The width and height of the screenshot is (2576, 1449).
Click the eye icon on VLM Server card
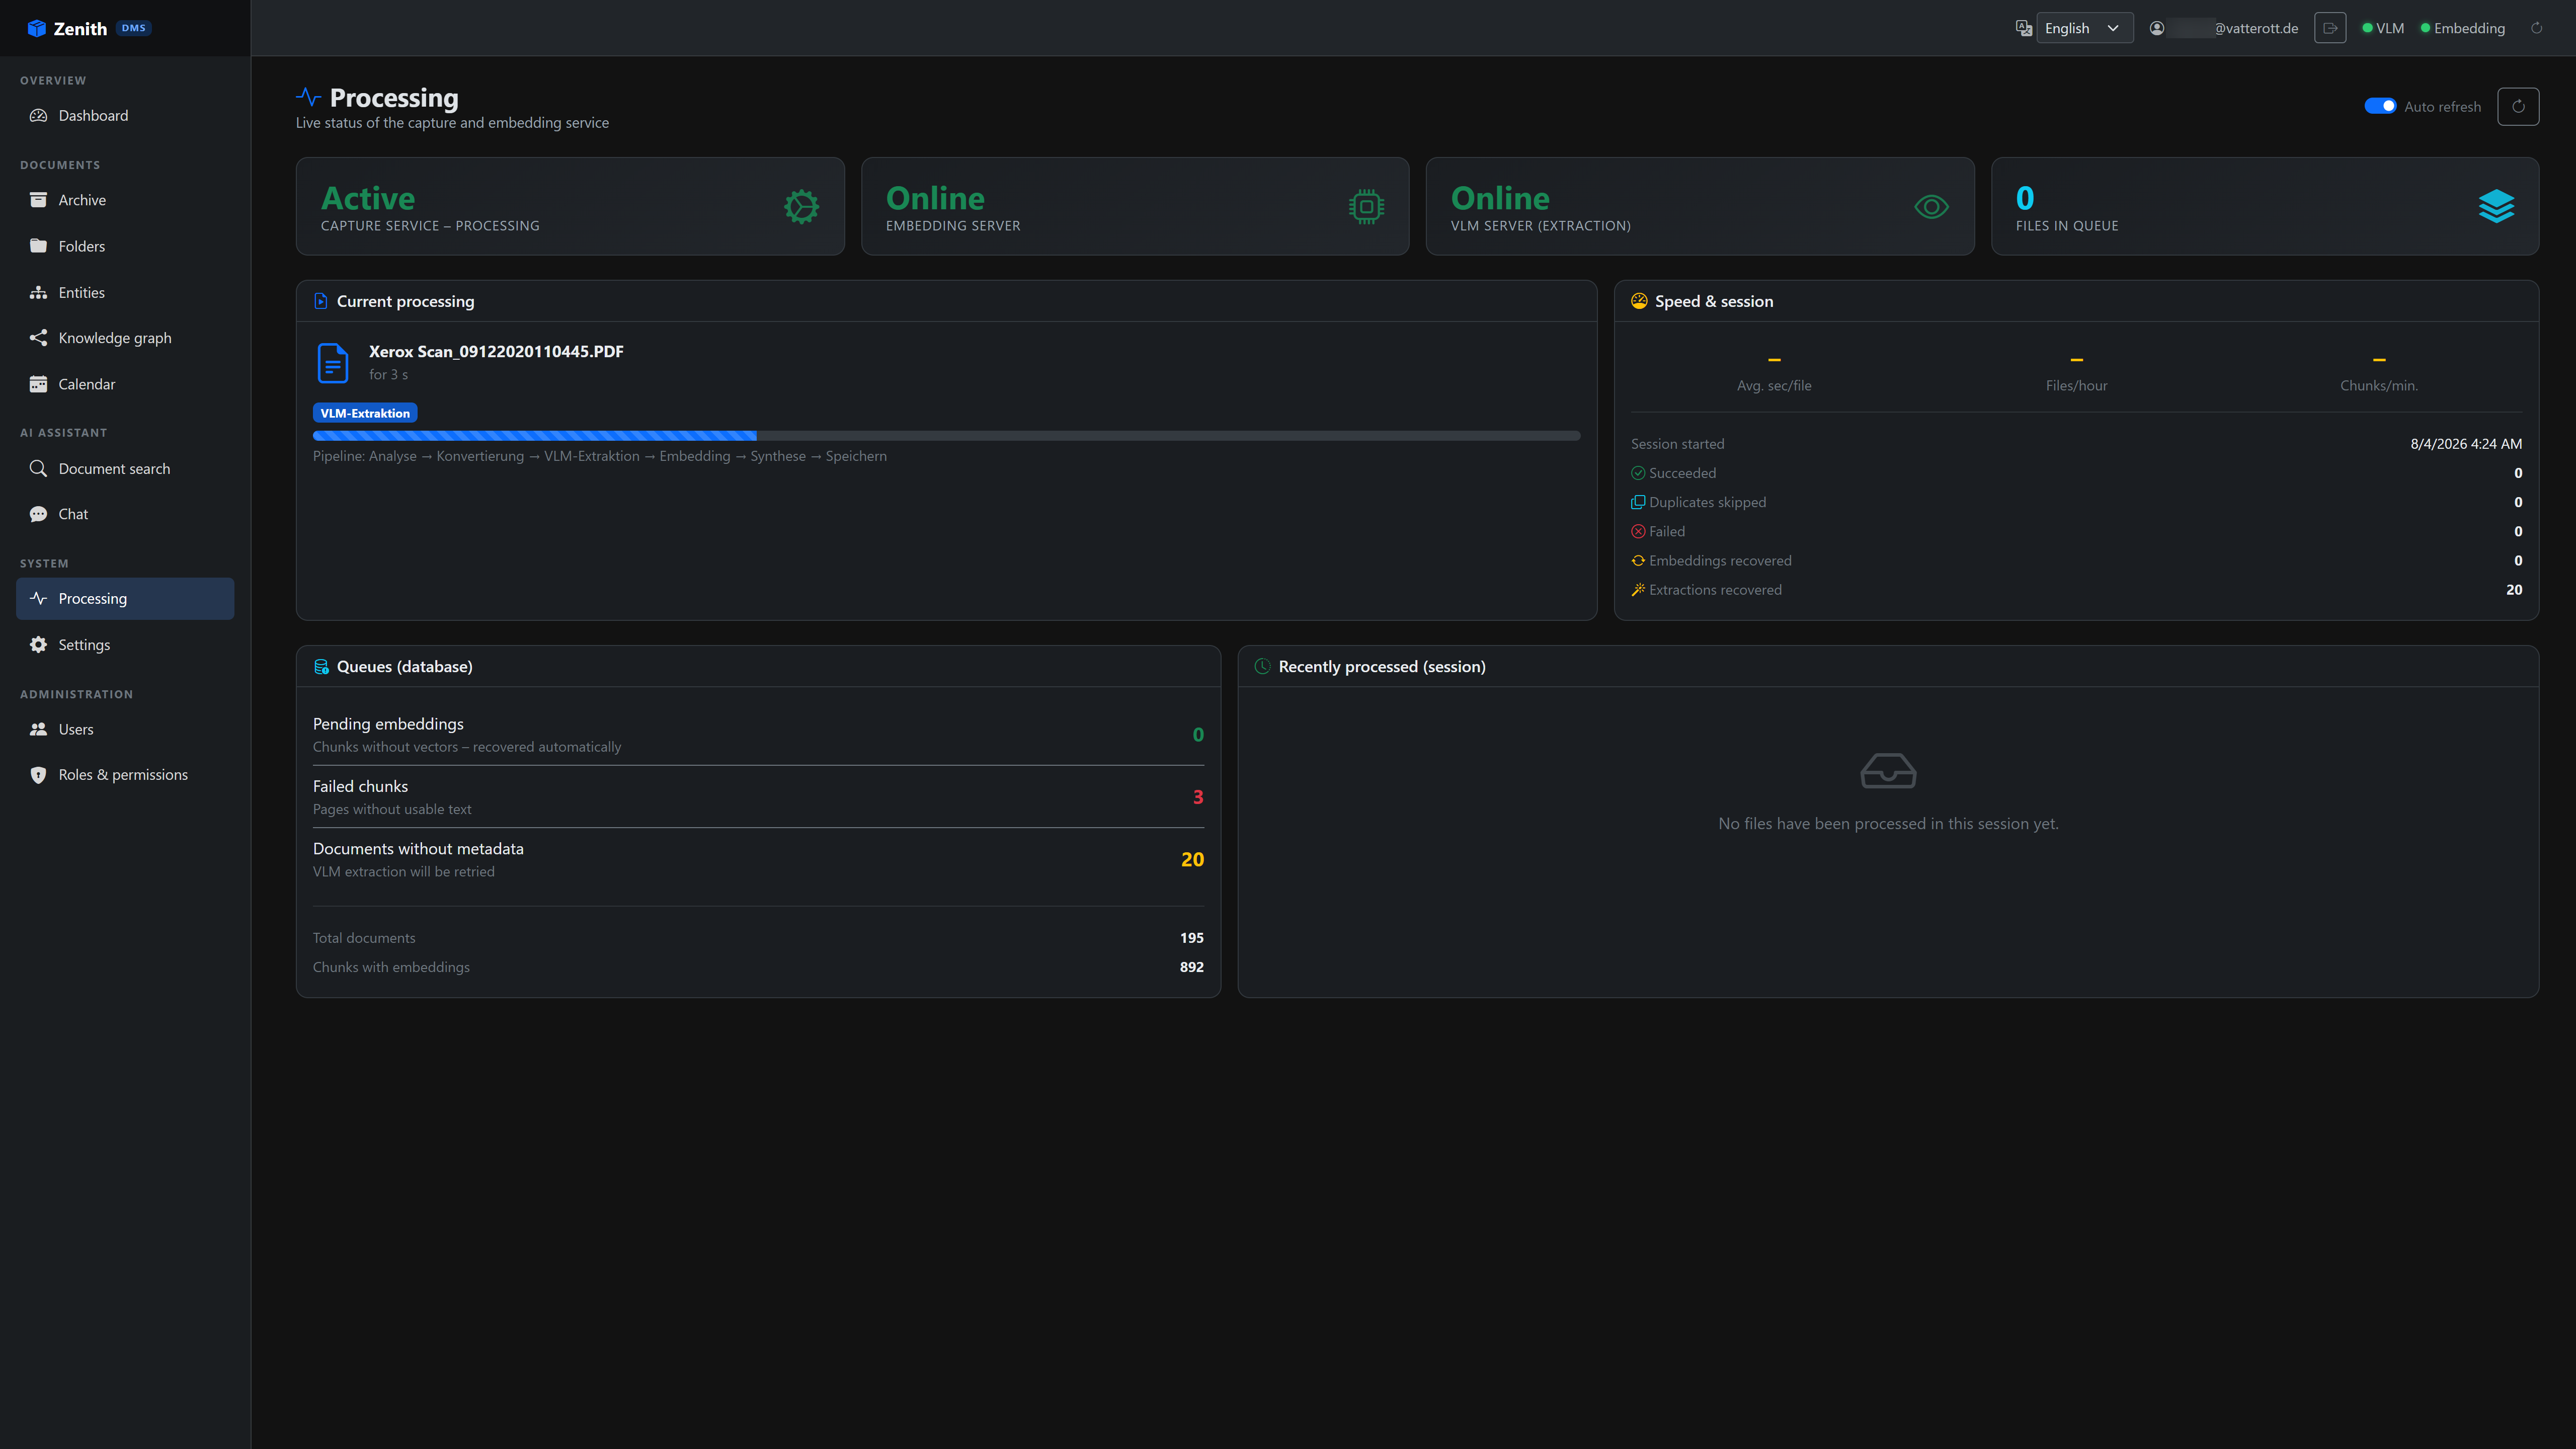coord(1931,207)
